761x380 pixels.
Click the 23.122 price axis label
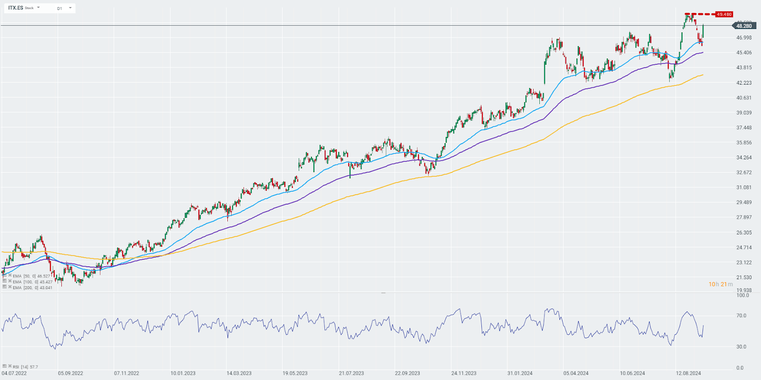coord(744,263)
